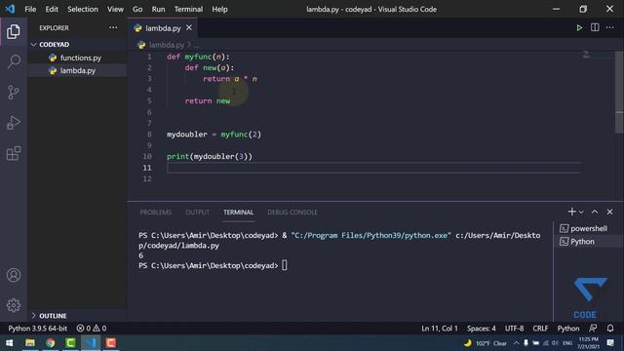Open the feedback icon in status bar
This screenshot has height=351, width=624.
(x=593, y=328)
